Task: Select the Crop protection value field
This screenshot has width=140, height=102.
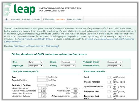Action: 110,91
